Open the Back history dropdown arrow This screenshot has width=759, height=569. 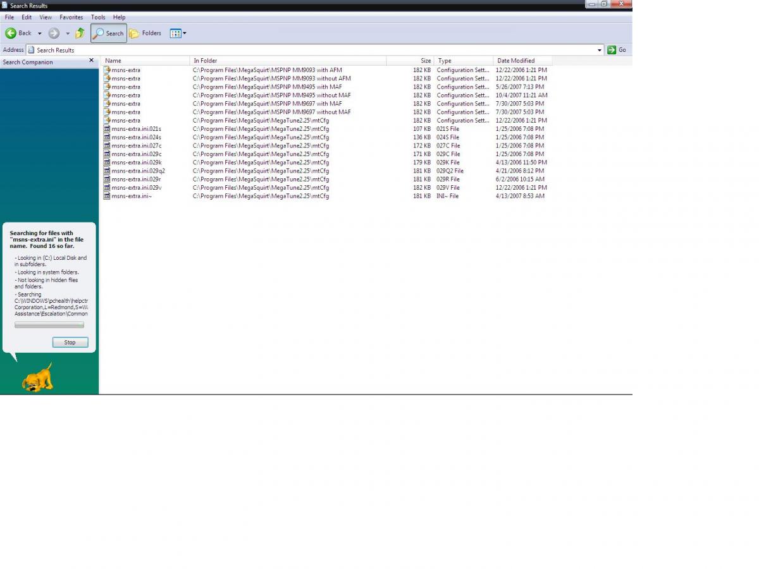pyautogui.click(x=39, y=34)
